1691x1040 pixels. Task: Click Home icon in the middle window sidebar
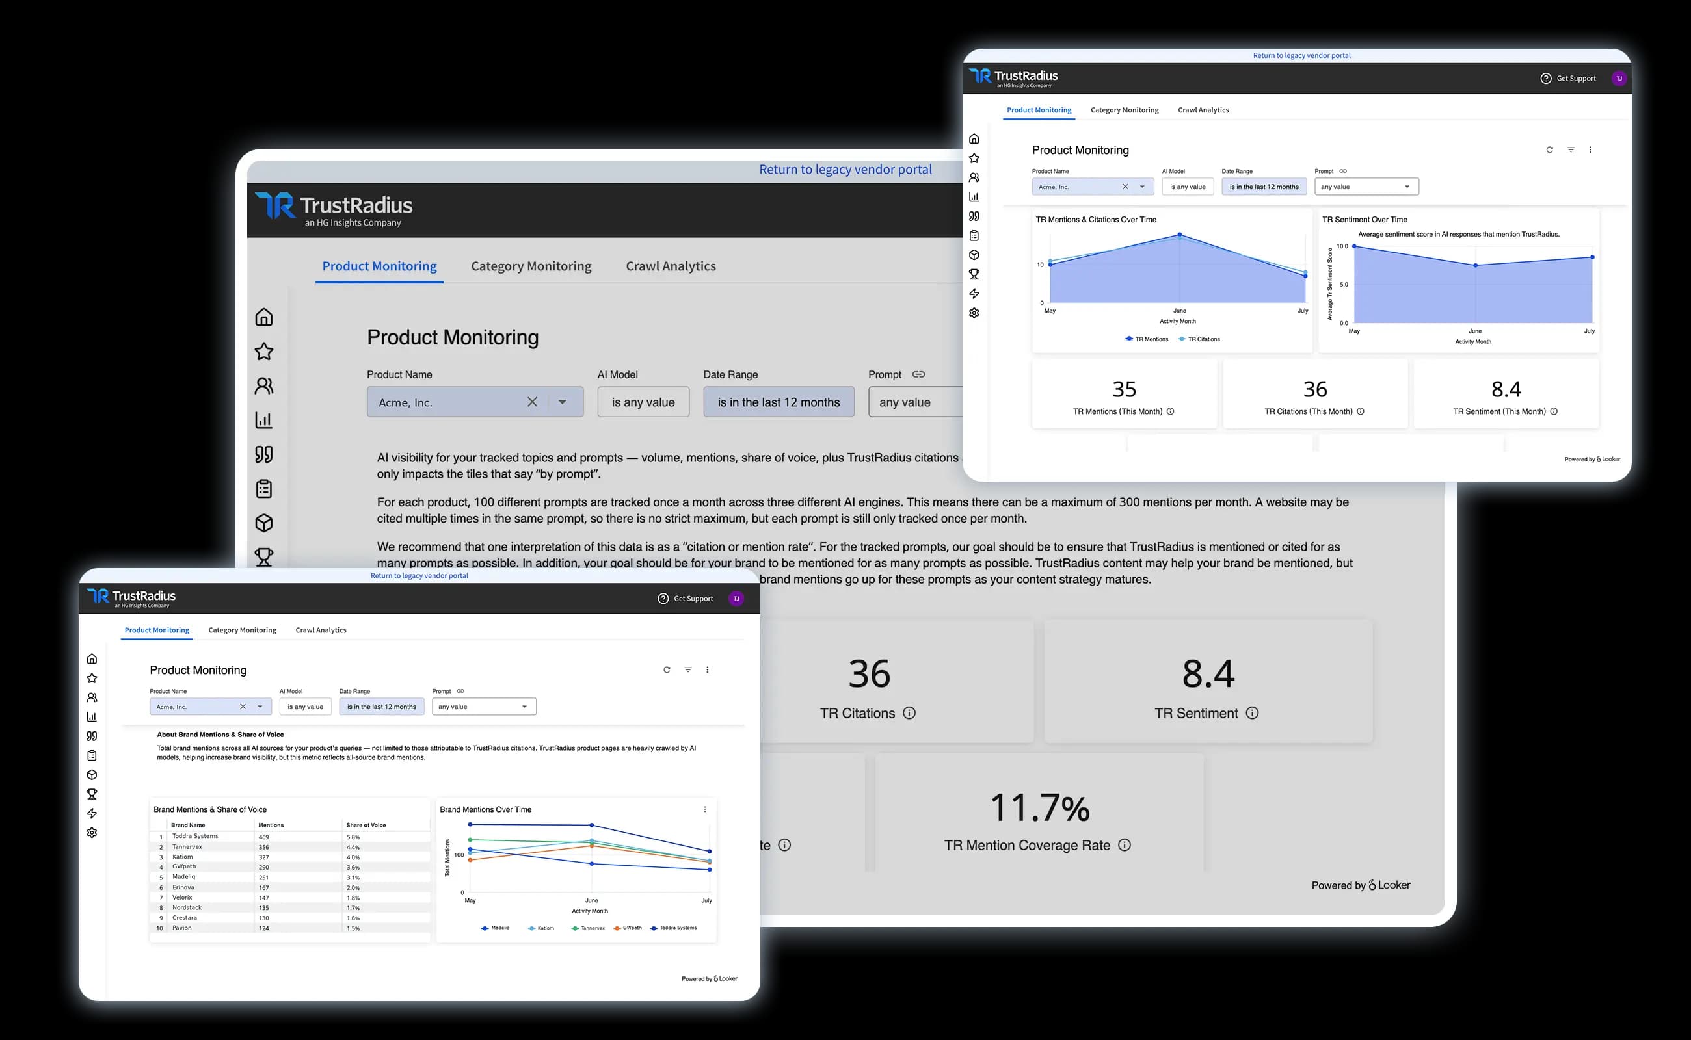(x=263, y=317)
